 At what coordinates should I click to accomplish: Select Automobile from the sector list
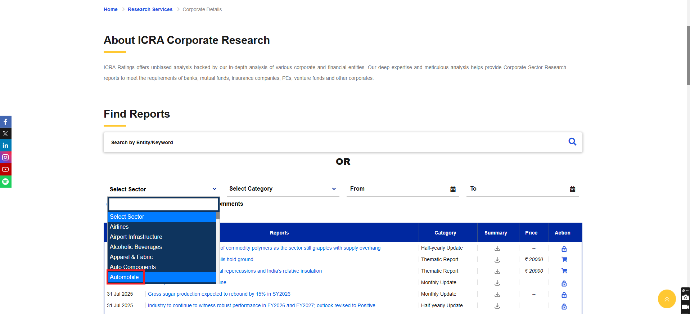[125, 277]
